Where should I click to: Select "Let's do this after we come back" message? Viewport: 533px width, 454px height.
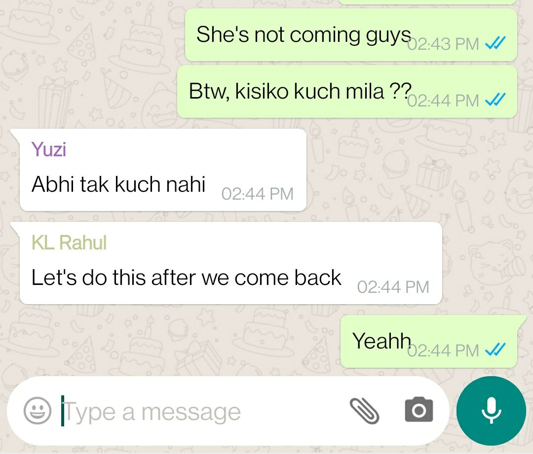point(231,263)
